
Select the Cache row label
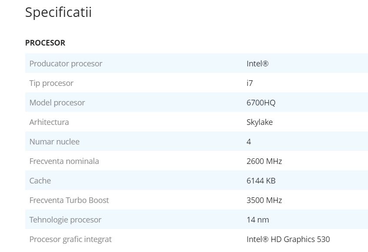point(40,181)
